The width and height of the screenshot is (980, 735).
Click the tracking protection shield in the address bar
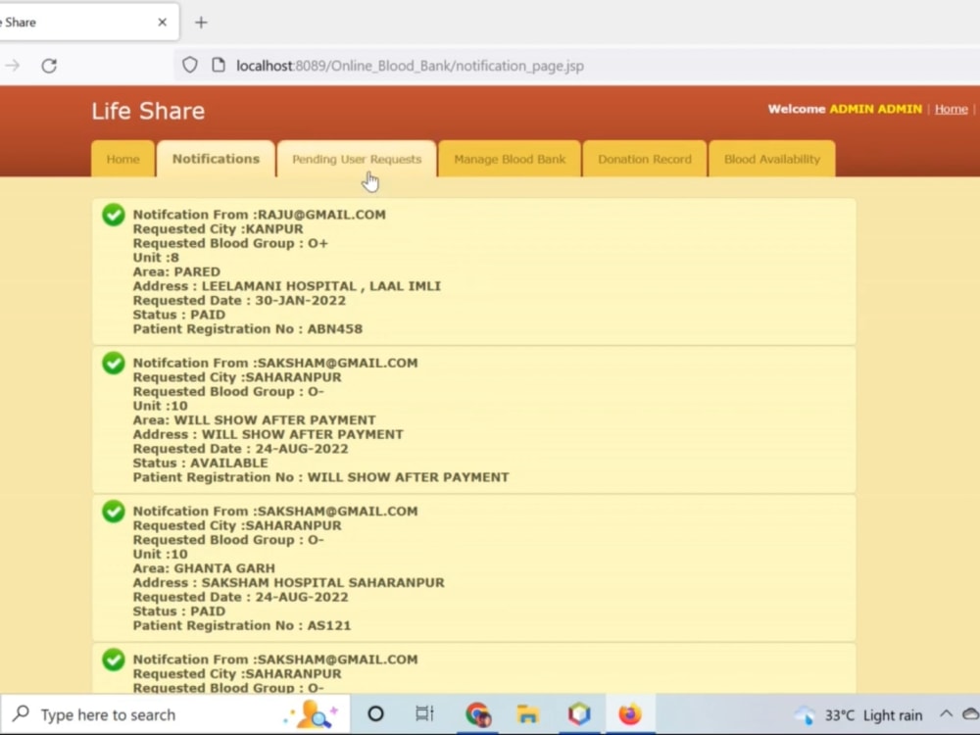(189, 65)
